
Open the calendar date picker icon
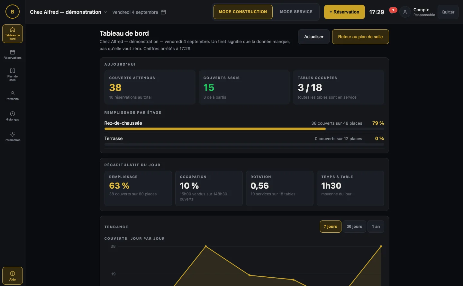pyautogui.click(x=163, y=12)
